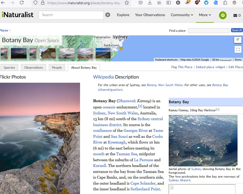Follow the Tasman Sea link
The width and height of the screenshot is (243, 194).
[x=127, y=154]
